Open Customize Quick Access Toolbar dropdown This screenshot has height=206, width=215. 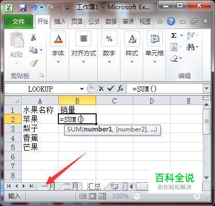(67, 8)
